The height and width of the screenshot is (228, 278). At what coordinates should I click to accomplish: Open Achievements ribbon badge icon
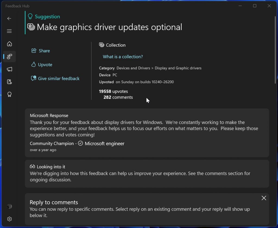coord(10,94)
